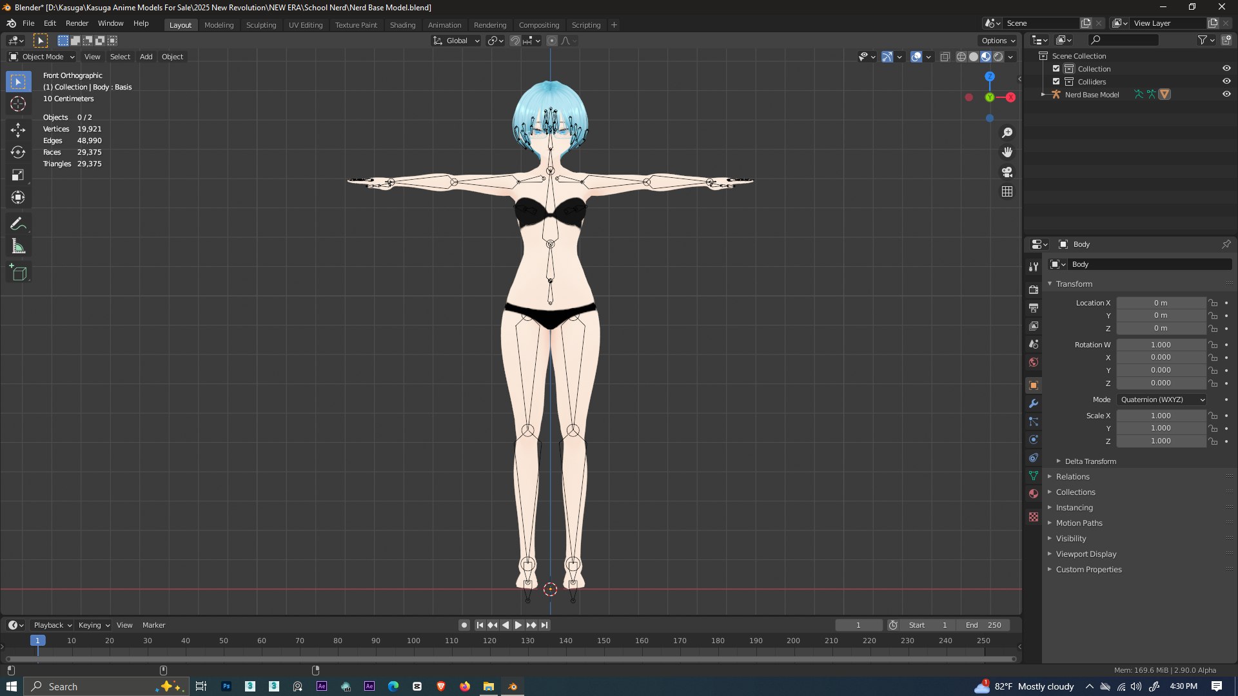Select the combined Transform tool

(18, 198)
